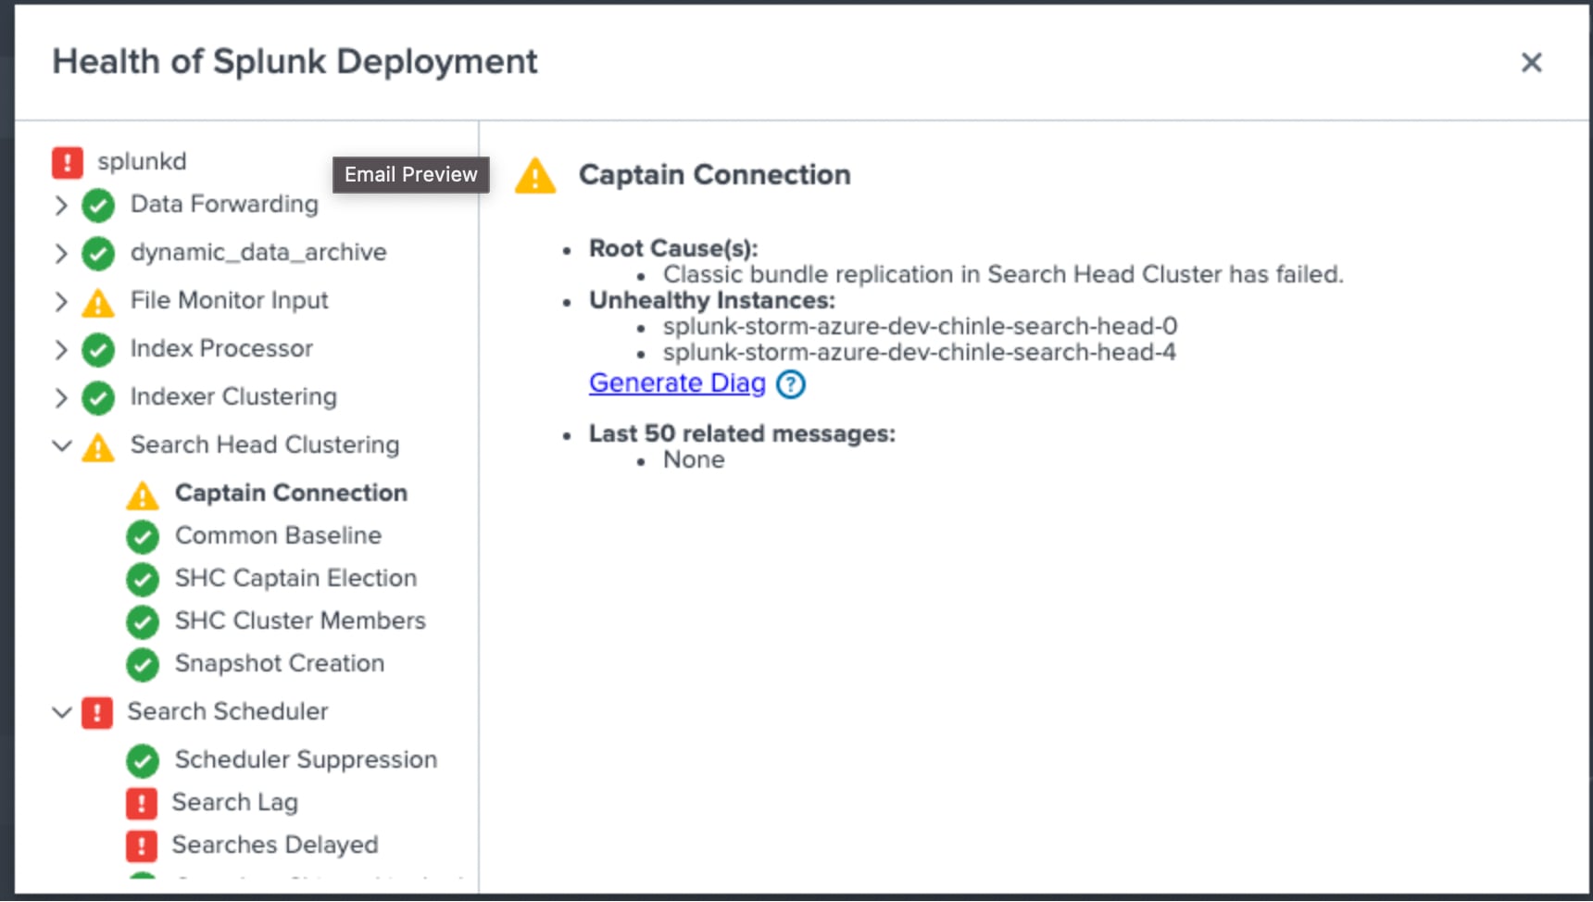Click green check icon beside Snapshot Creation

[x=143, y=664]
